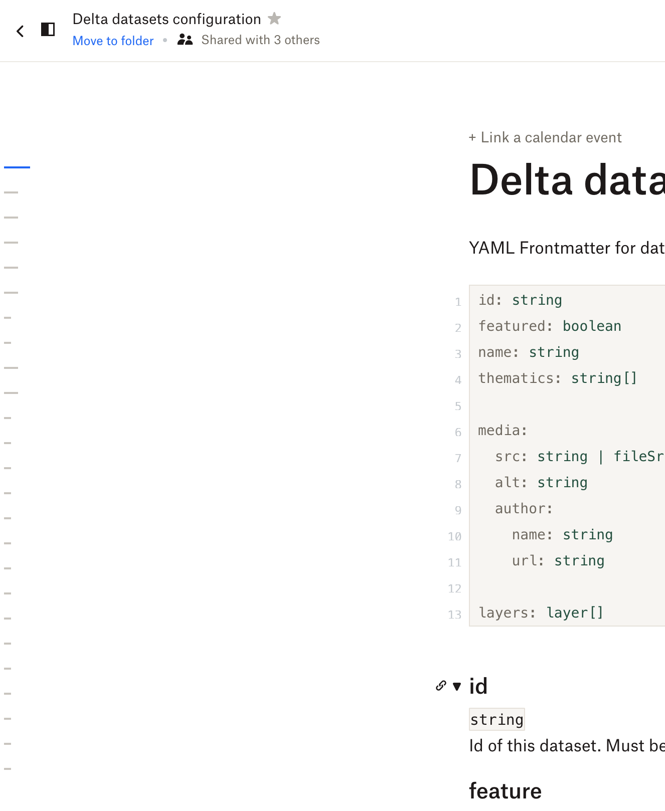Select the blue highlighted marker in the outline minimap
This screenshot has height=811, width=665.
[x=17, y=166]
